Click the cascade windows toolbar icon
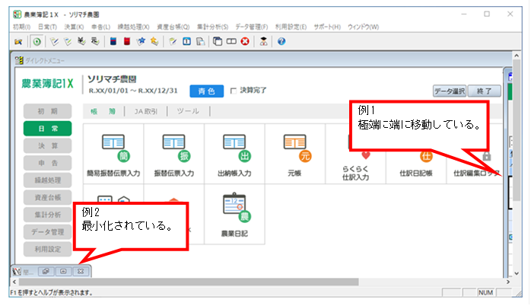Viewport: 531px width, 306px height. click(218, 41)
